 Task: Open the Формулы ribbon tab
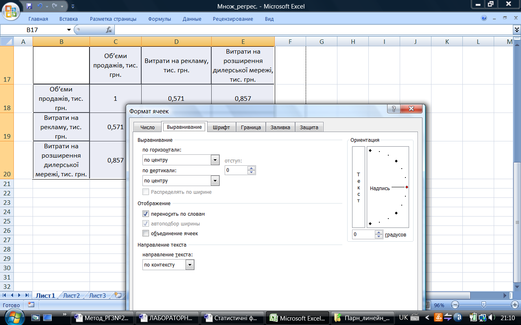point(160,19)
